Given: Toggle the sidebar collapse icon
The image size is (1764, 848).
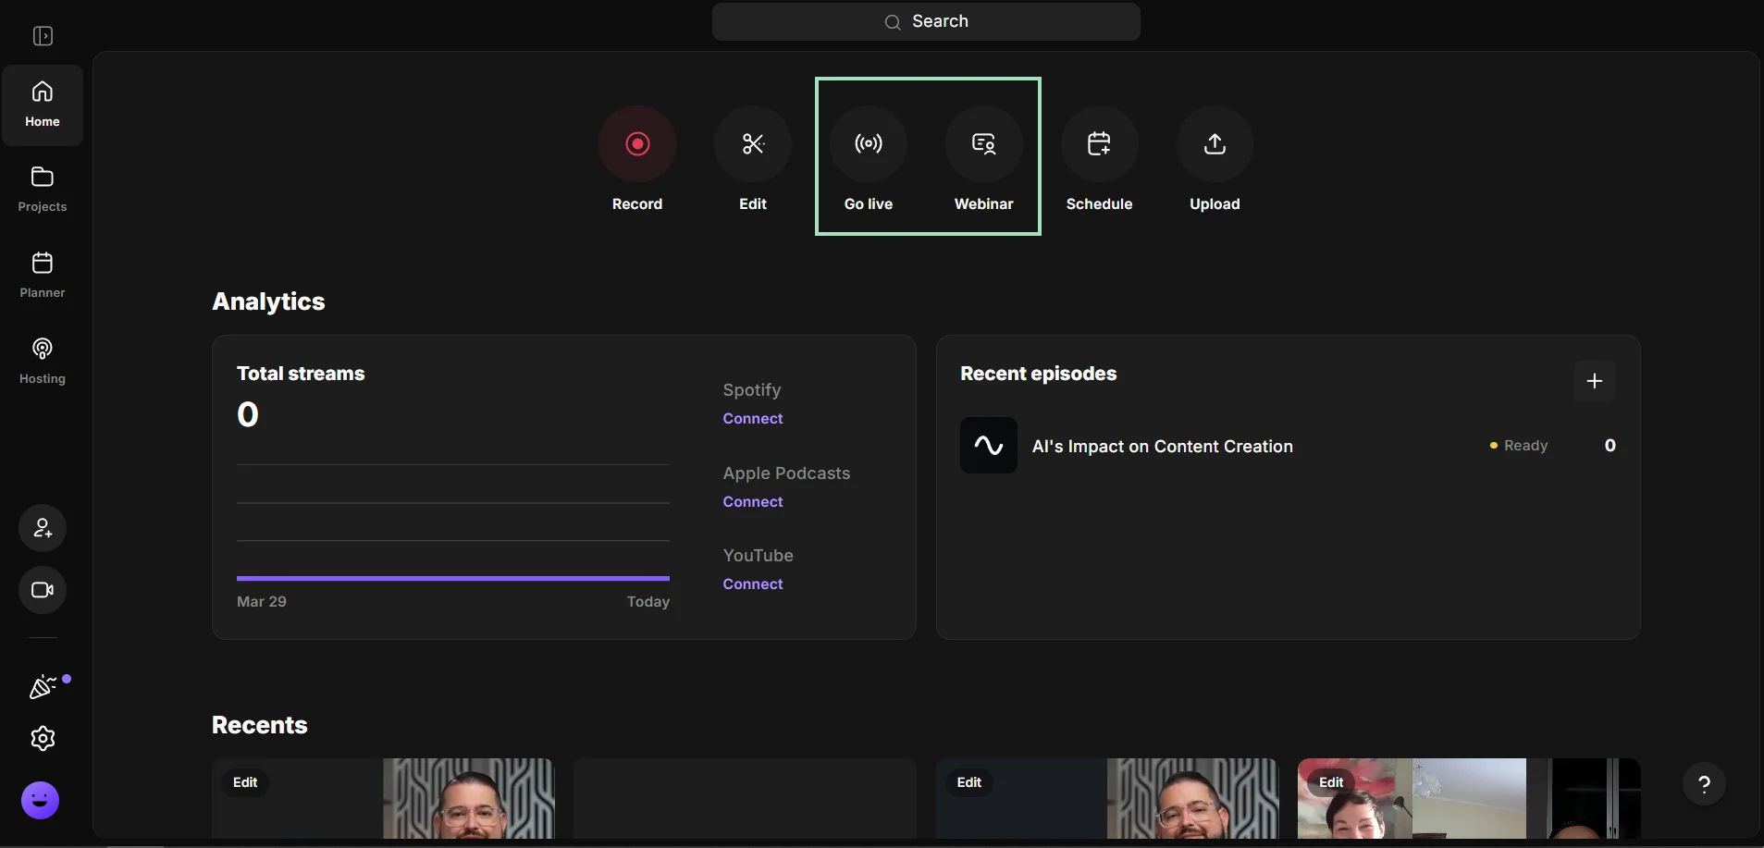Looking at the screenshot, I should click(x=43, y=36).
